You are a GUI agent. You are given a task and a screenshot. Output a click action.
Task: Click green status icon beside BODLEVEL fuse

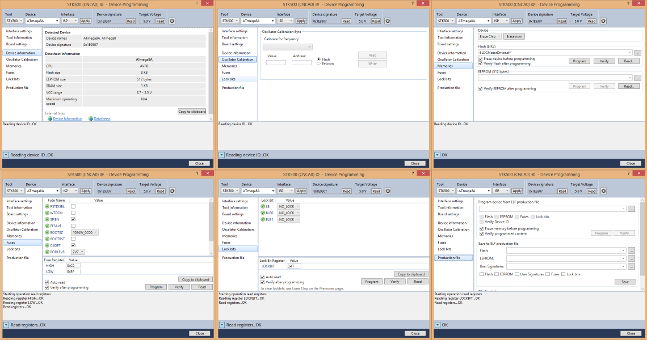[x=47, y=252]
